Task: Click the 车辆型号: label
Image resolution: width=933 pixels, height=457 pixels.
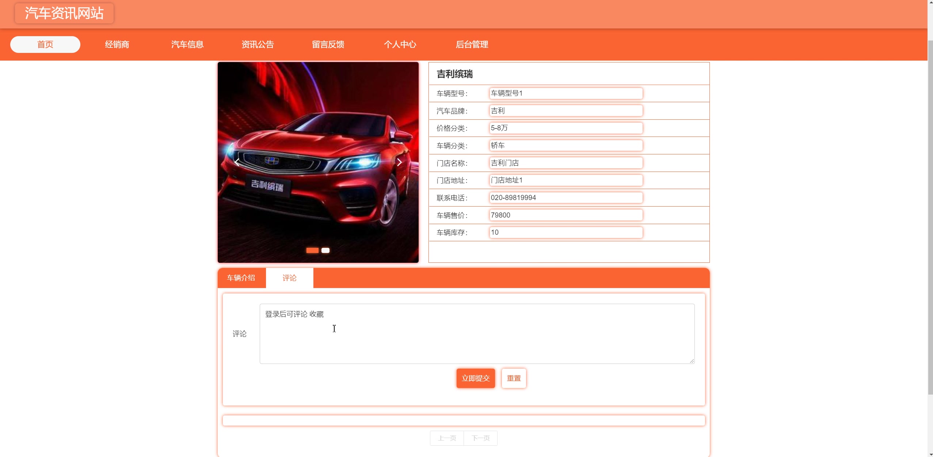Action: pos(452,93)
